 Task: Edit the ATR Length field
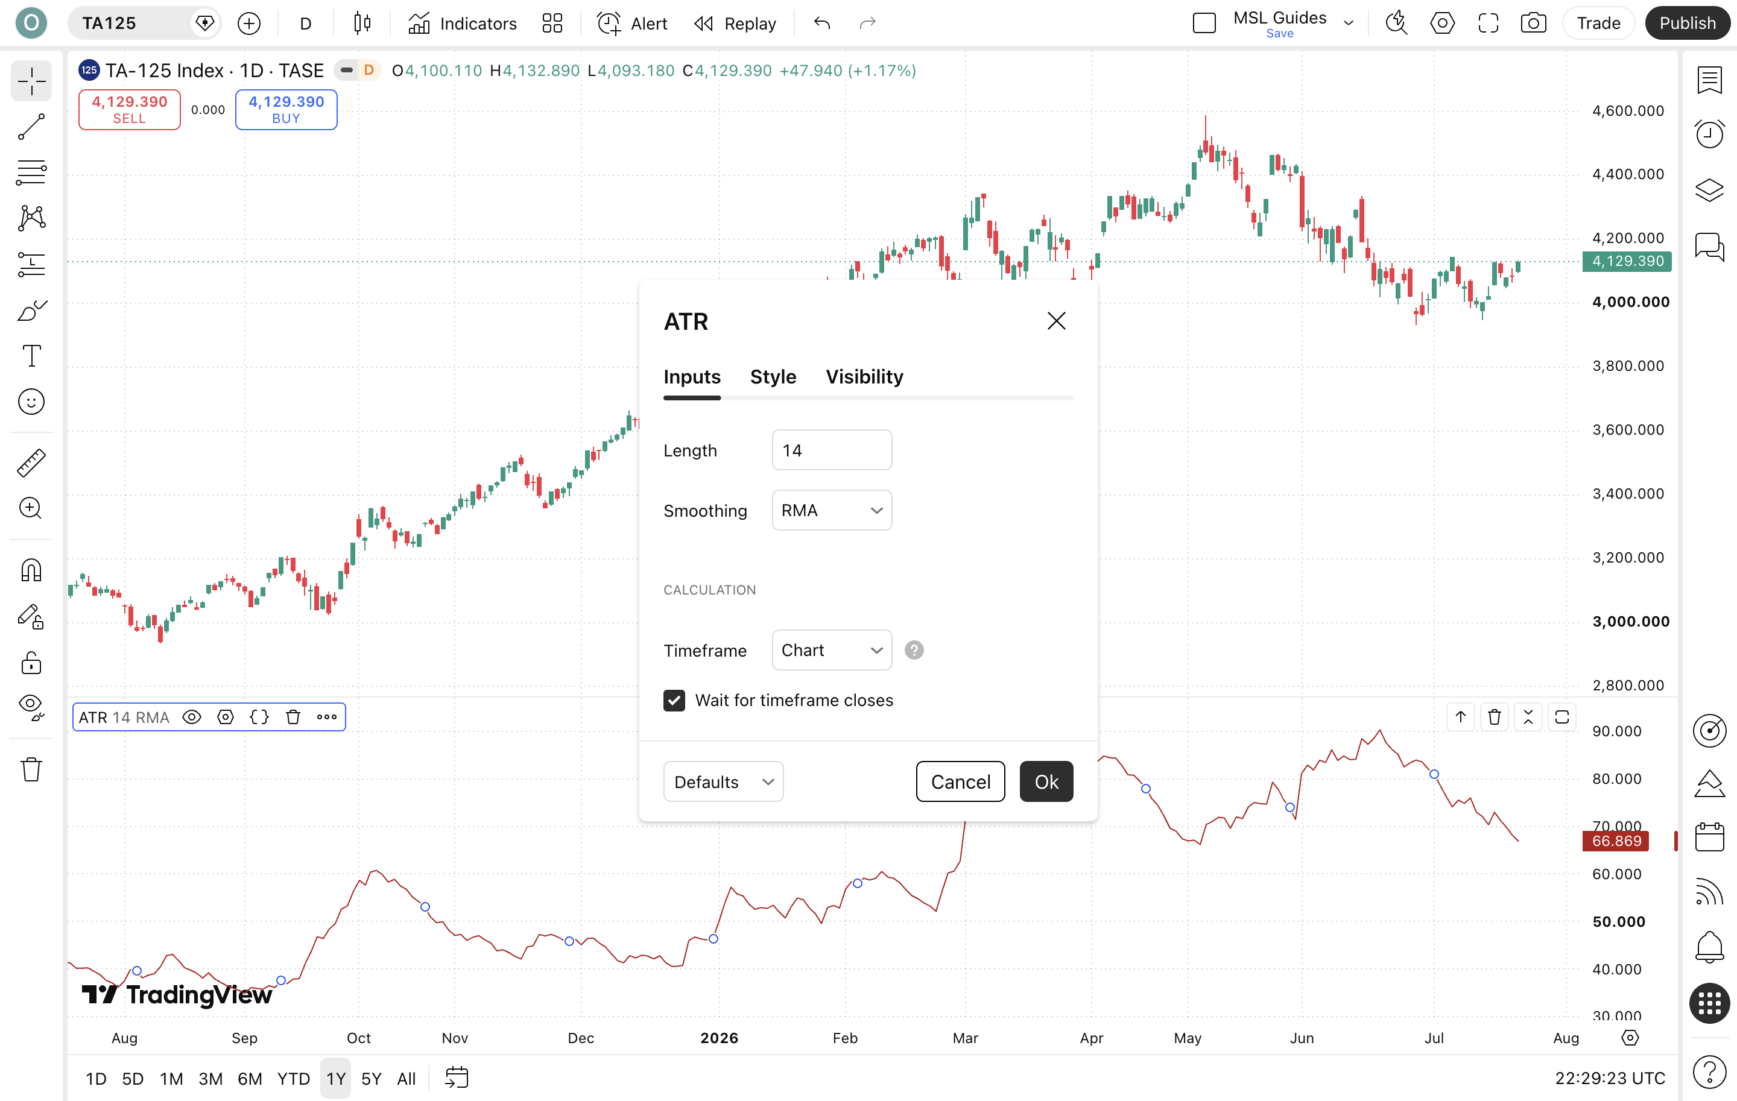tap(832, 450)
